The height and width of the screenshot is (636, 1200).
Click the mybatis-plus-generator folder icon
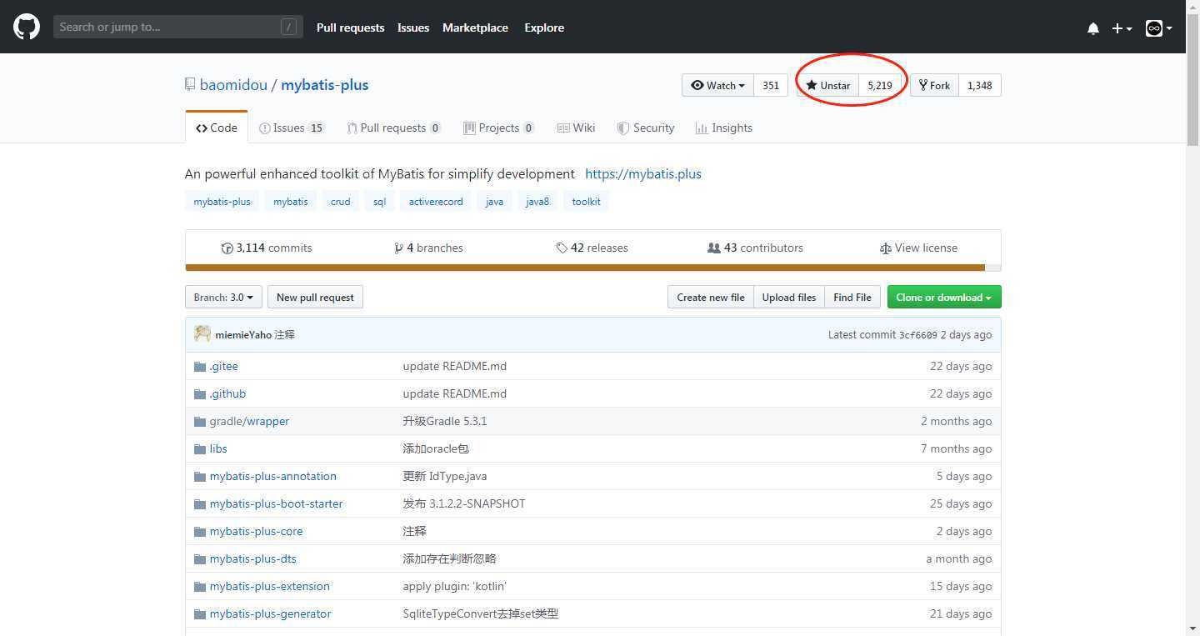tap(200, 614)
